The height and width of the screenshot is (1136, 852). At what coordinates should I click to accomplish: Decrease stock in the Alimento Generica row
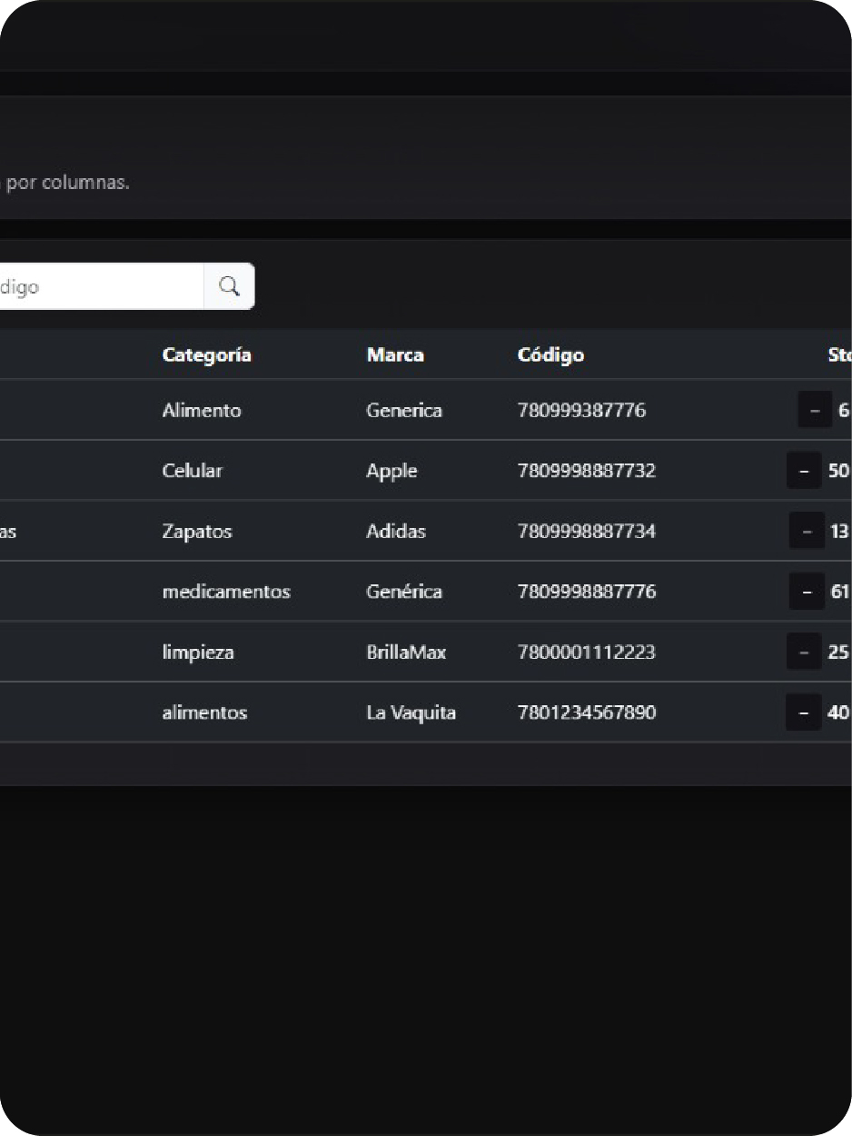[814, 409]
